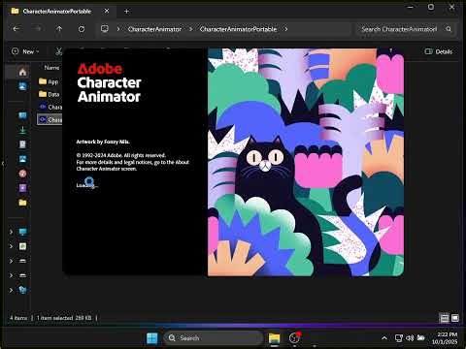The width and height of the screenshot is (466, 349).
Task: Expand chevron after CharacterAnimatorPortable breadcrumb
Action: pos(286,29)
